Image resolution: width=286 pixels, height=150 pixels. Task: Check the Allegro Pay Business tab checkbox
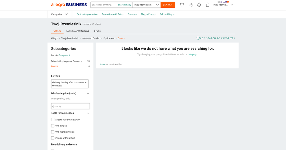click(x=53, y=120)
